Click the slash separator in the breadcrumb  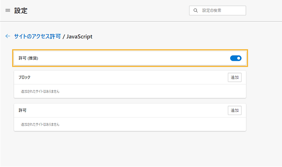click(63, 36)
